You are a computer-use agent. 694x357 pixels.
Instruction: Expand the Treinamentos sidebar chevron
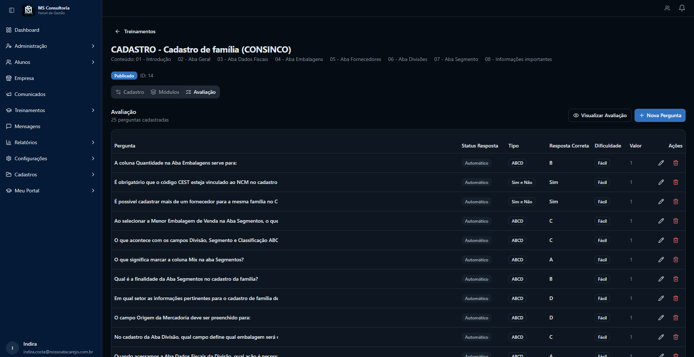pyautogui.click(x=93, y=110)
